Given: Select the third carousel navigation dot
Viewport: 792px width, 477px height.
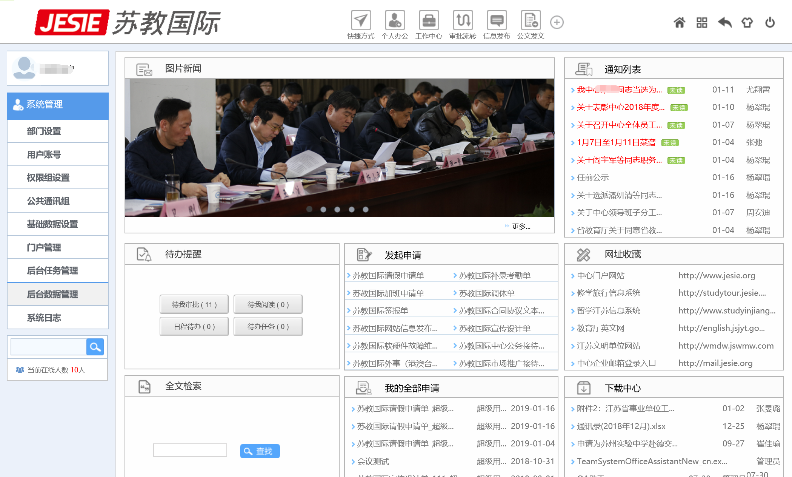Looking at the screenshot, I should coord(337,209).
